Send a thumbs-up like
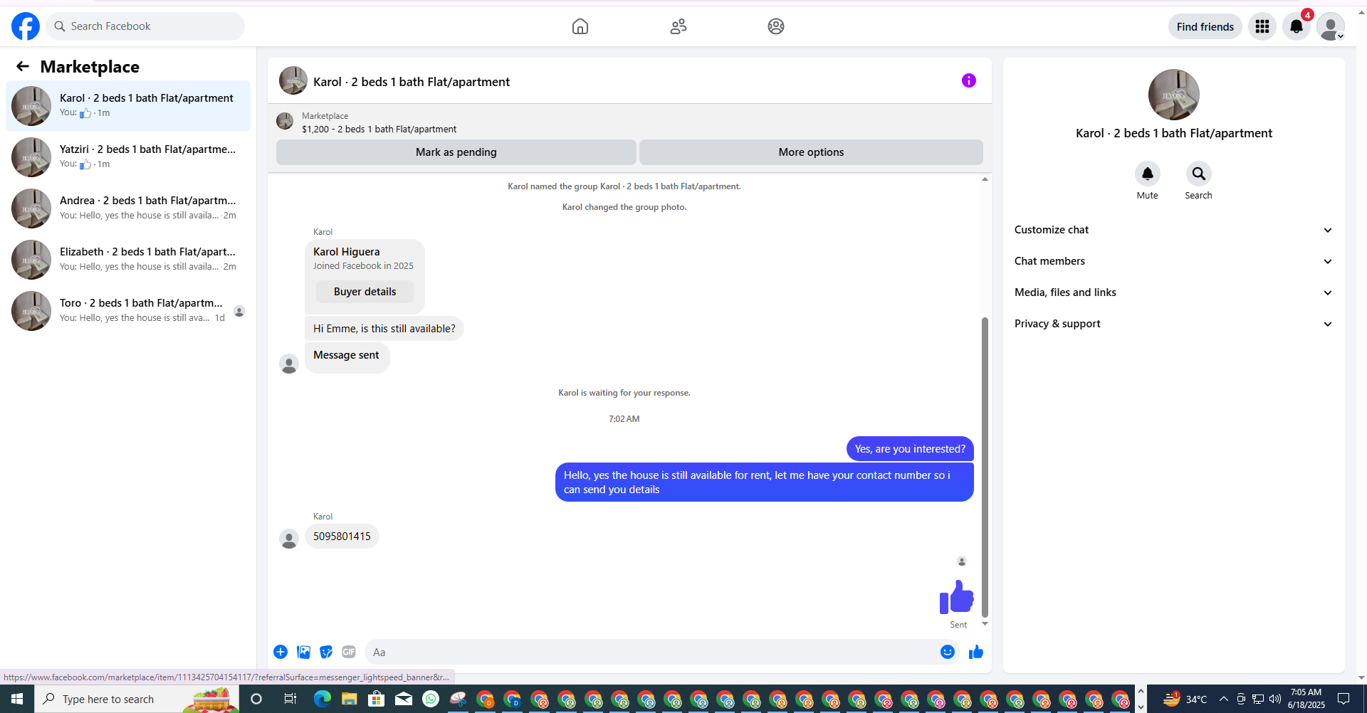Viewport: 1367px width, 713px height. click(976, 652)
